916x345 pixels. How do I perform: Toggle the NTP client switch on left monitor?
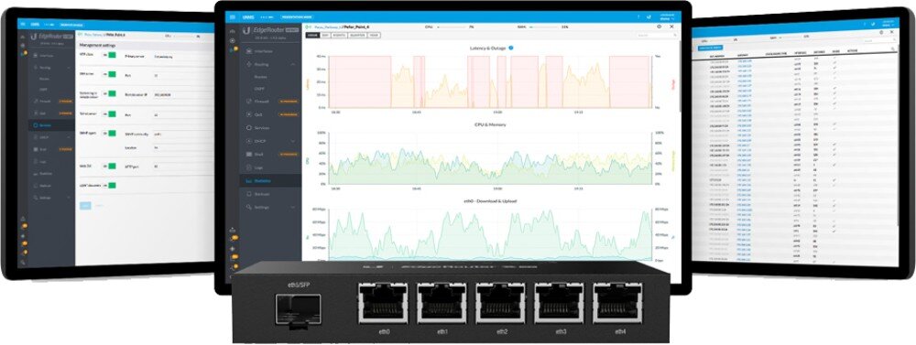click(109, 56)
